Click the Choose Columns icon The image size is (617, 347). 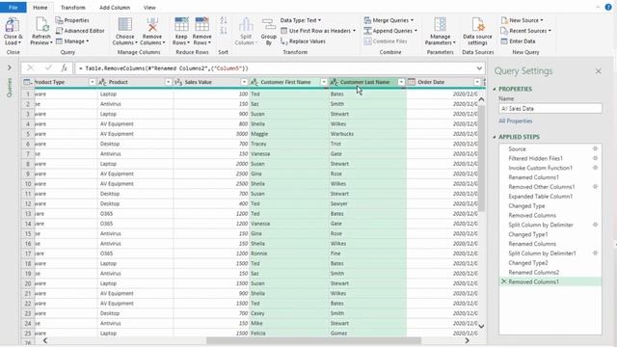pyautogui.click(x=124, y=25)
